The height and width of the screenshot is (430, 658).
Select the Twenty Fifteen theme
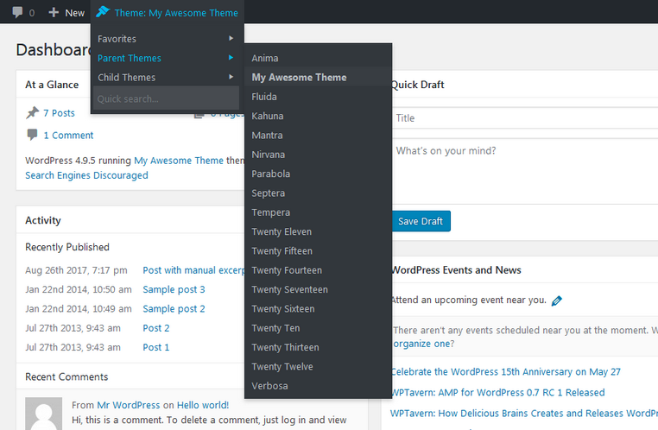318,251
